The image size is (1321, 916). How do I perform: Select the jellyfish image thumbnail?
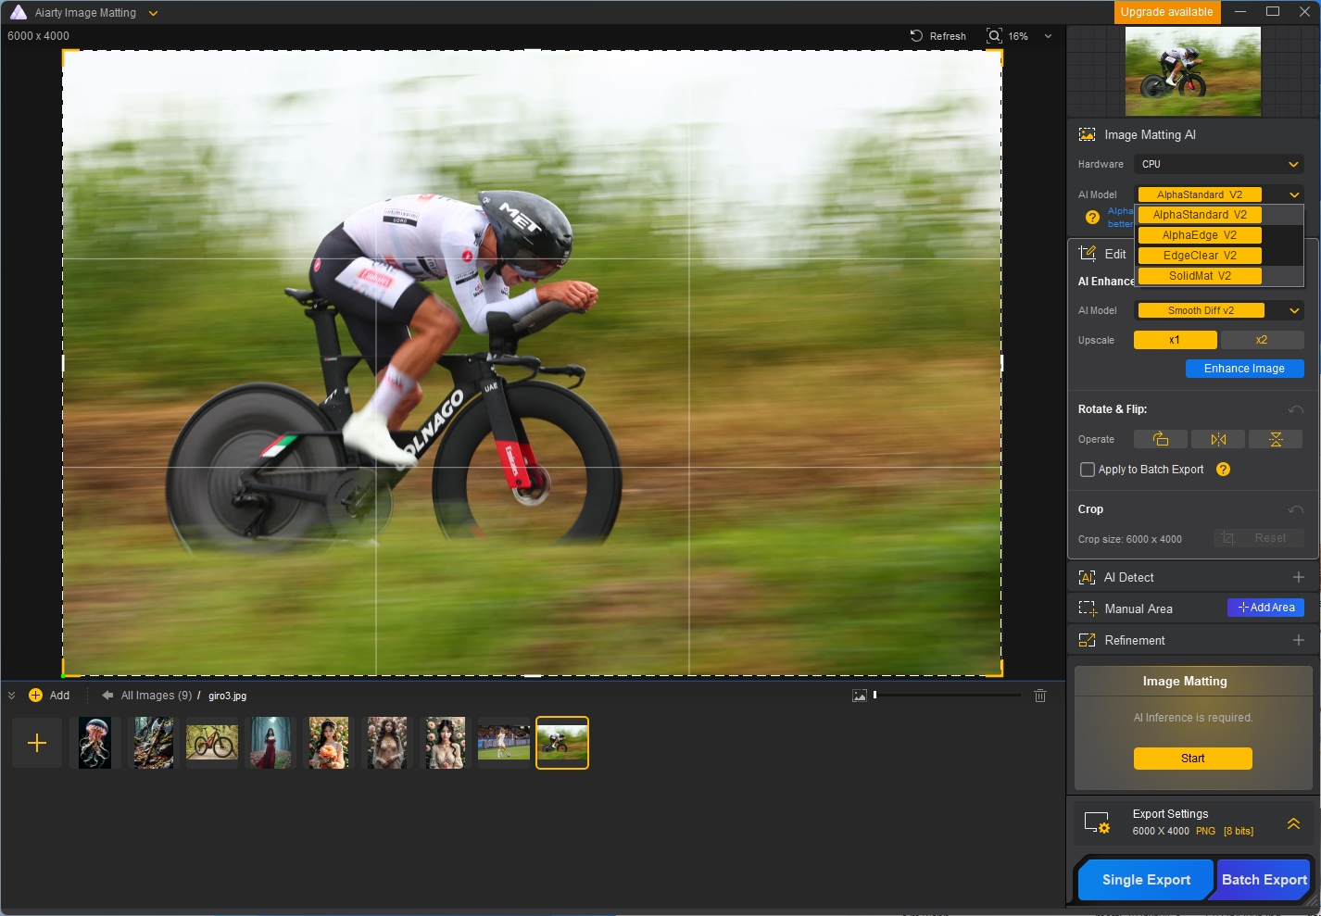click(94, 743)
